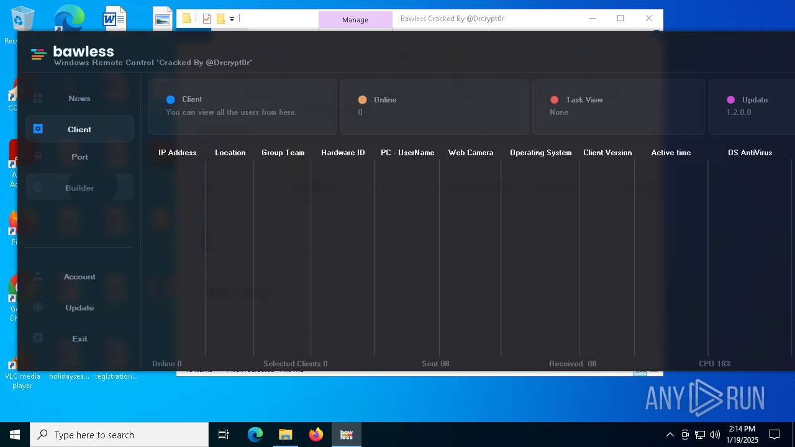Click the Web Camera column header
The image size is (795, 447).
(471, 153)
